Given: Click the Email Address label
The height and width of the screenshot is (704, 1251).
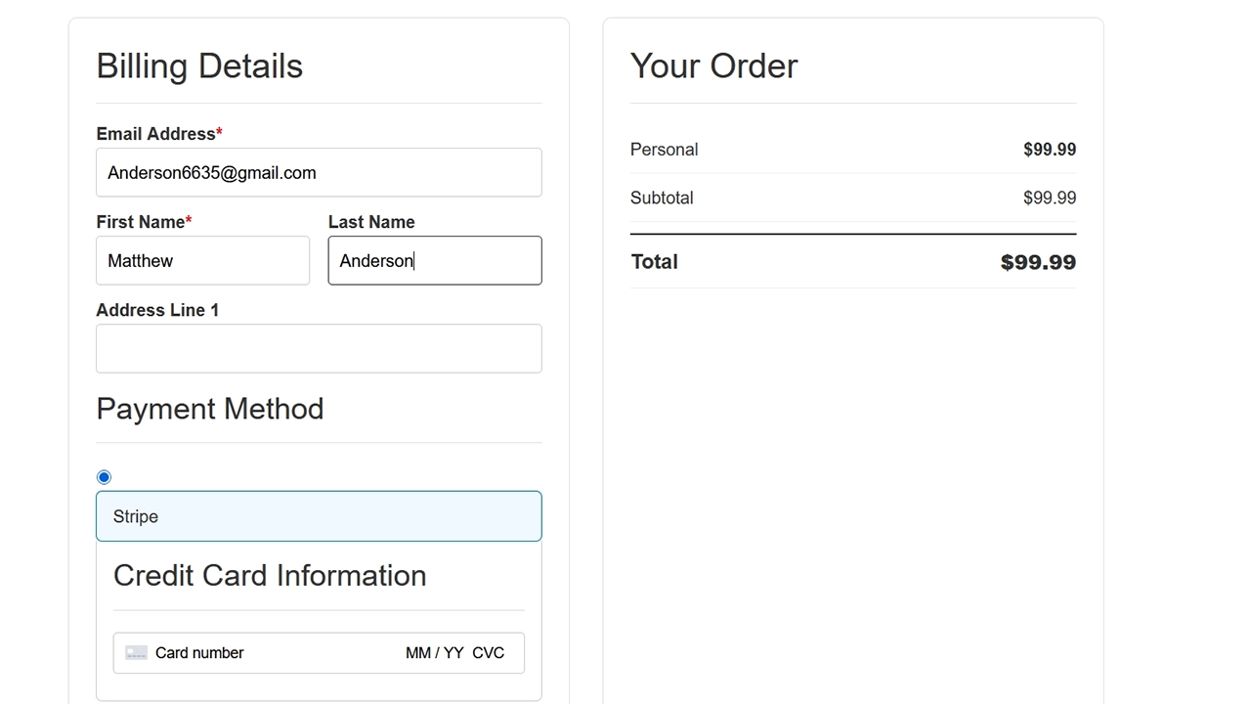Looking at the screenshot, I should pos(155,134).
